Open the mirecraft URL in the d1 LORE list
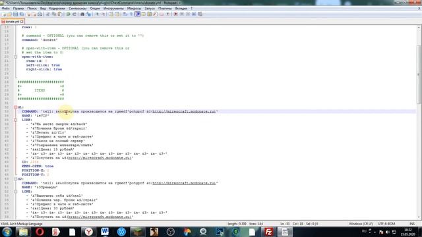This screenshot has width=422, height=237. 100,158
